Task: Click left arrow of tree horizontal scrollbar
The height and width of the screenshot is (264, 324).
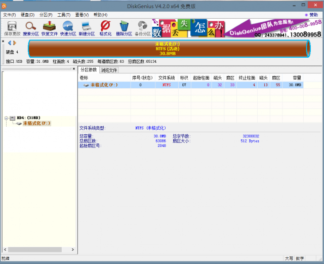Action: [x=5, y=249]
